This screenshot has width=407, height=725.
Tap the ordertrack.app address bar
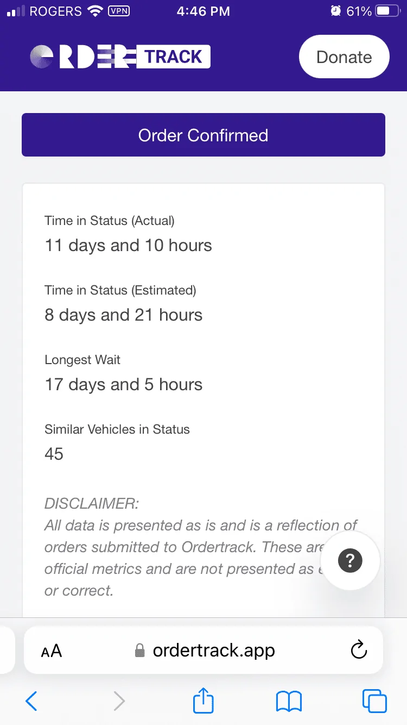pos(213,650)
